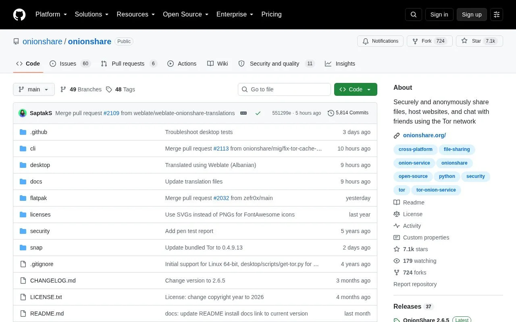Expand the Resources menu
Viewport: 516px width, 322px height.
pyautogui.click(x=136, y=14)
